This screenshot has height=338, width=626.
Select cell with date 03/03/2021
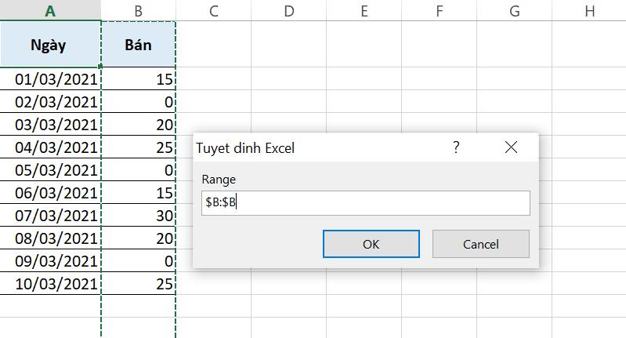coord(50,124)
